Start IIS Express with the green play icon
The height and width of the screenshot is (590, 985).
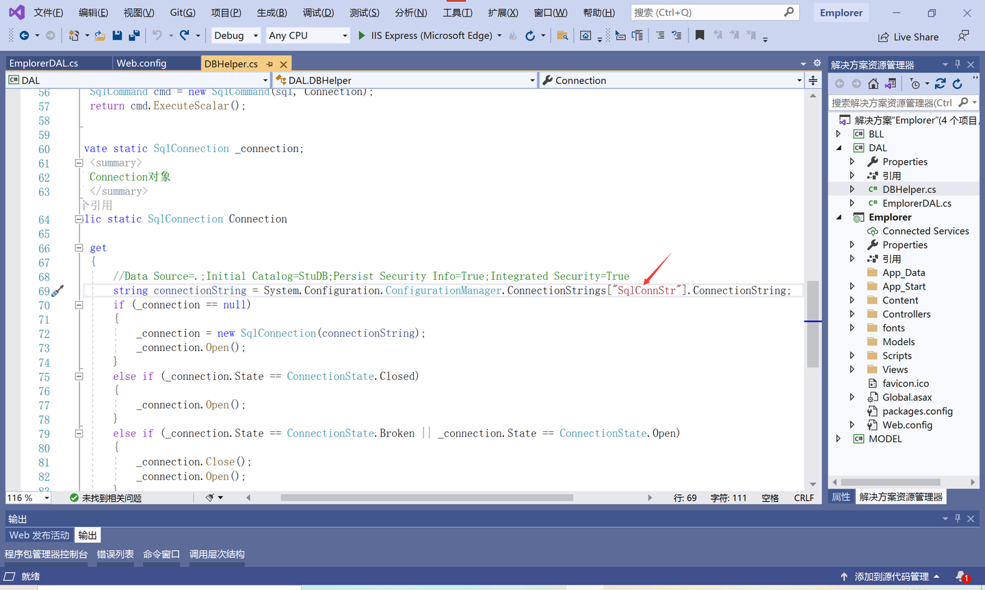click(x=362, y=36)
